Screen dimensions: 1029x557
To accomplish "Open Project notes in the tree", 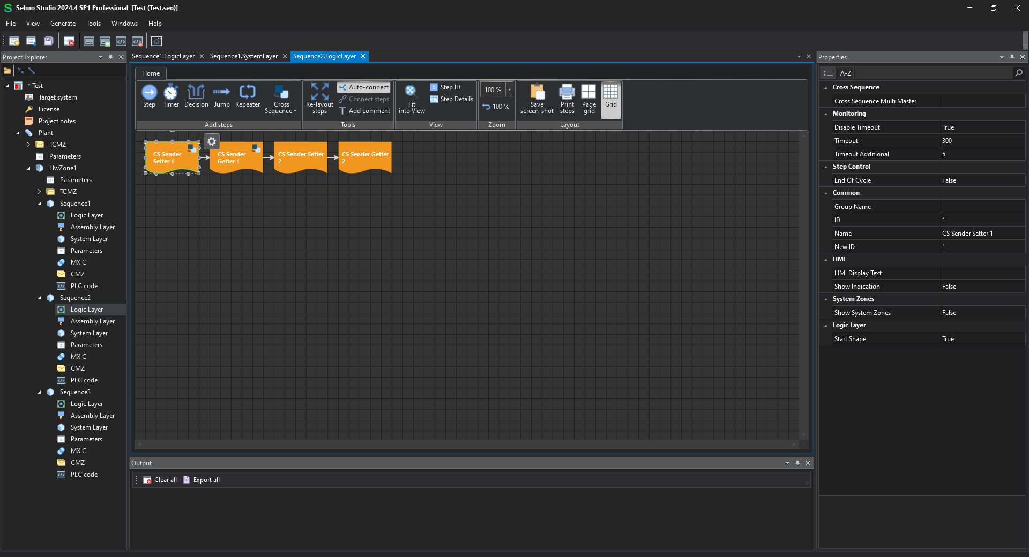I will tap(57, 121).
